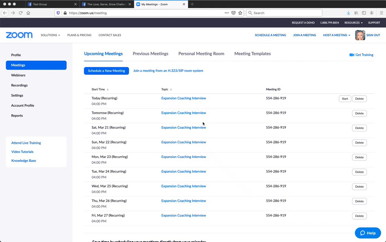This screenshot has width=386, height=242.
Task: Open page actions three-dots menu in address bar
Action: pos(227,13)
